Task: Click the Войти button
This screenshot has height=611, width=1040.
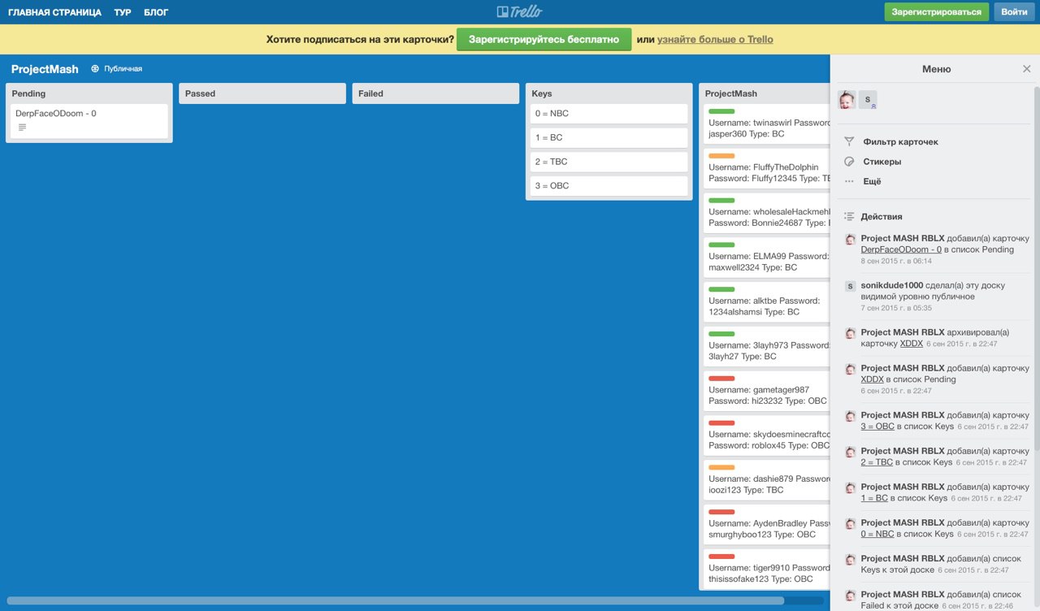Action: pyautogui.click(x=1014, y=12)
